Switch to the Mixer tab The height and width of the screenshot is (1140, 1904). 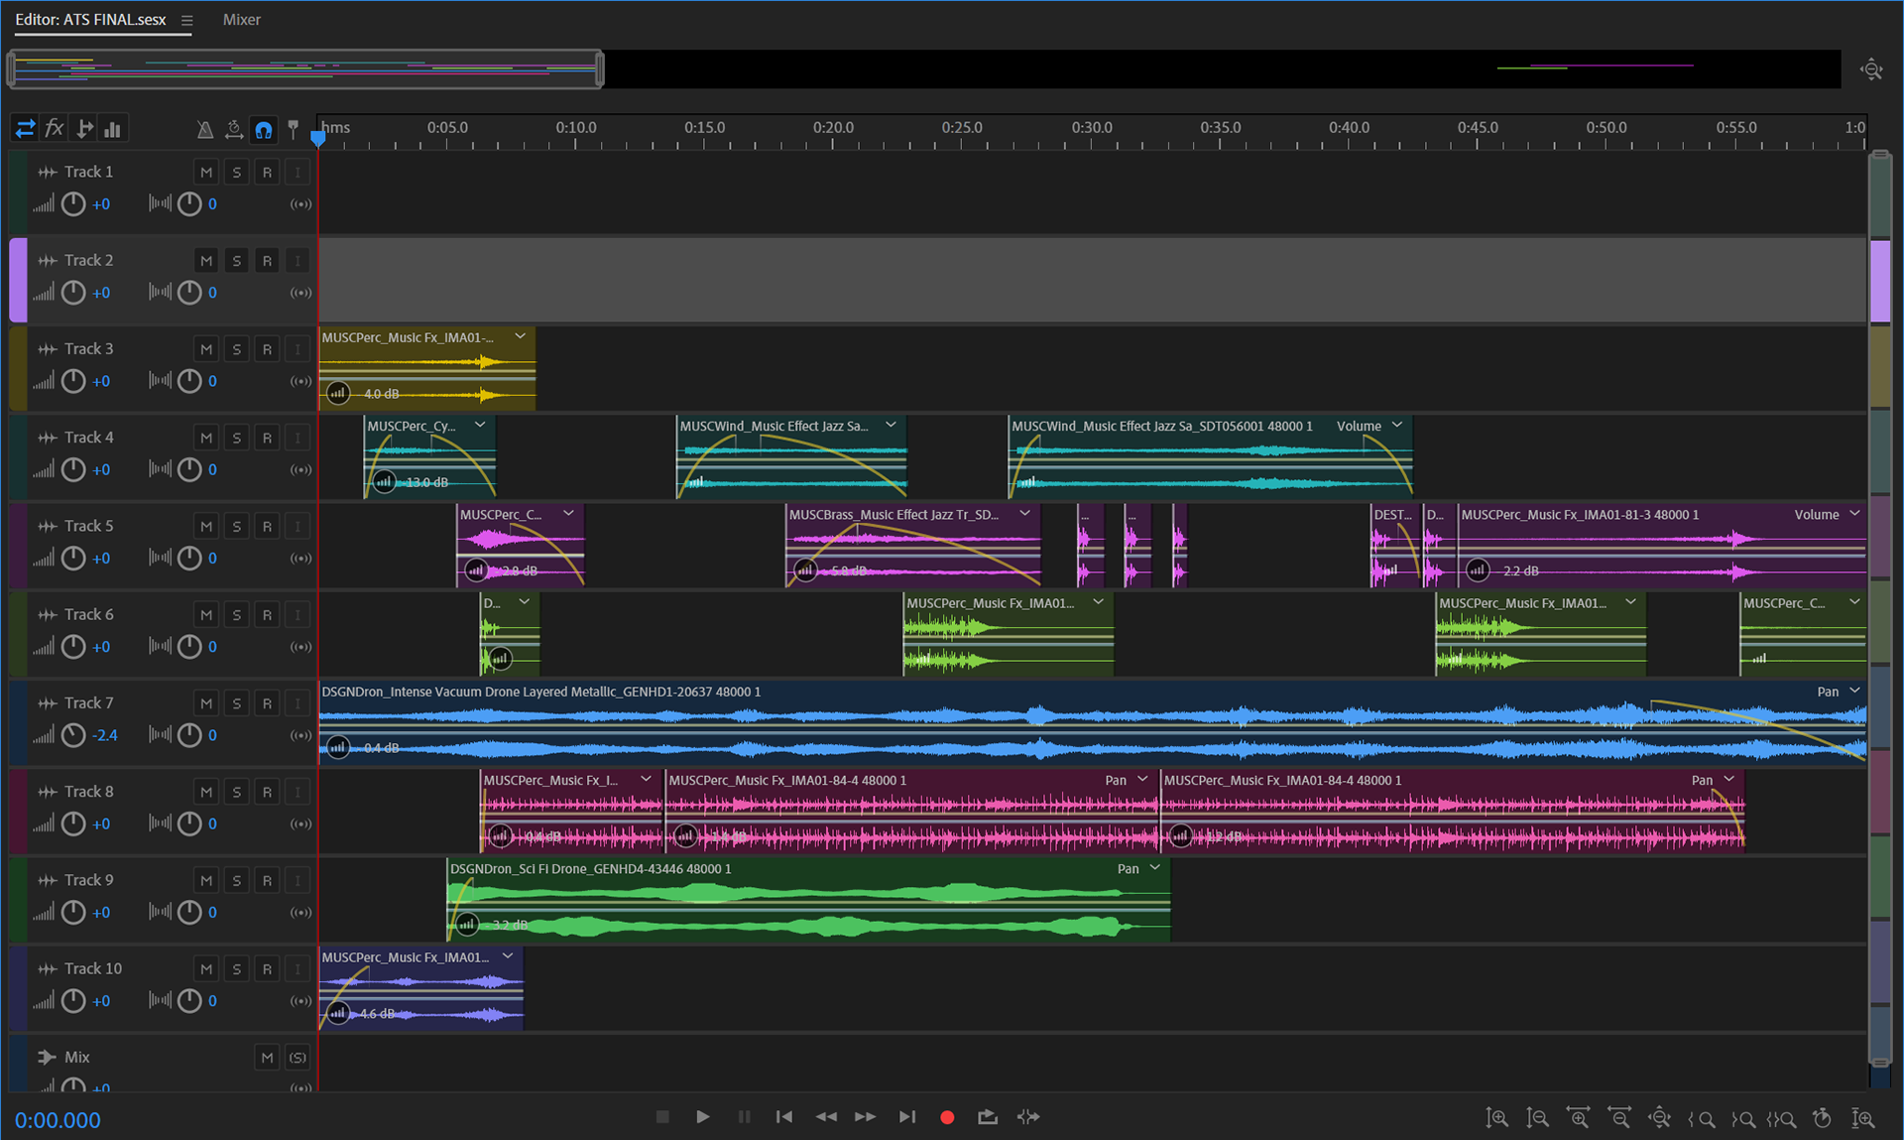(241, 20)
